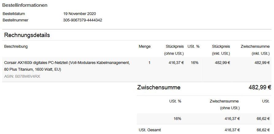The height and width of the screenshot is (134, 274).
Task: Click the Beschreibung column header
Action: 16,47
